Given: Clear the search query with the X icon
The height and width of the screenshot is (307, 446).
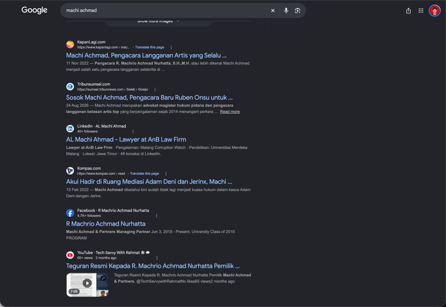Looking at the screenshot, I should click(273, 11).
